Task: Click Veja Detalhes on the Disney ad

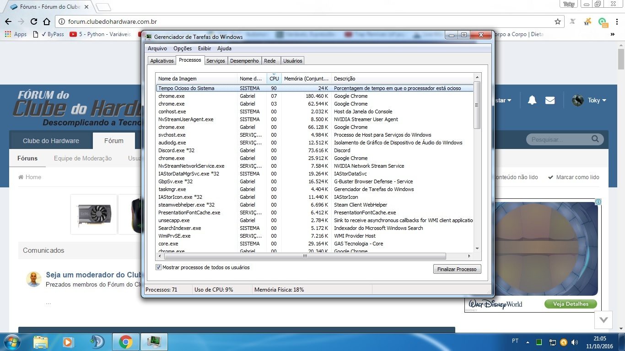Action: (571, 304)
